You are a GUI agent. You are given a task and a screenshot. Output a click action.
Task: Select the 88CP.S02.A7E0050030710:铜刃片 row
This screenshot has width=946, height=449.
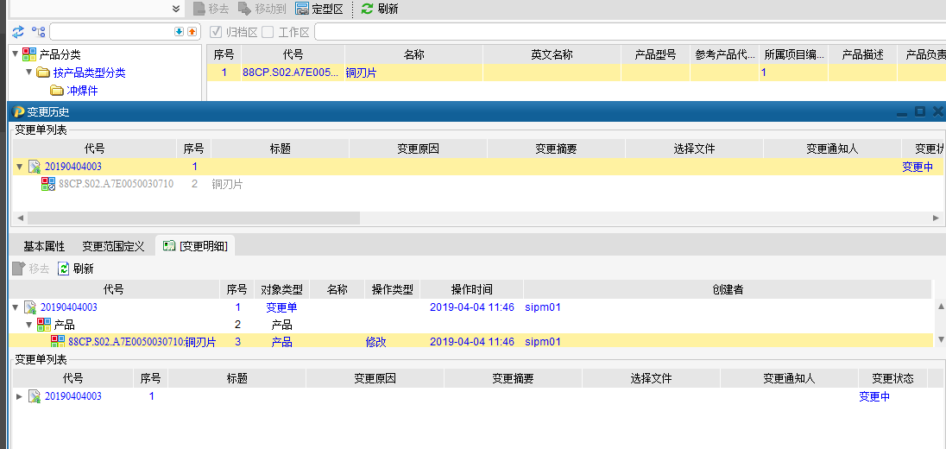click(x=472, y=342)
